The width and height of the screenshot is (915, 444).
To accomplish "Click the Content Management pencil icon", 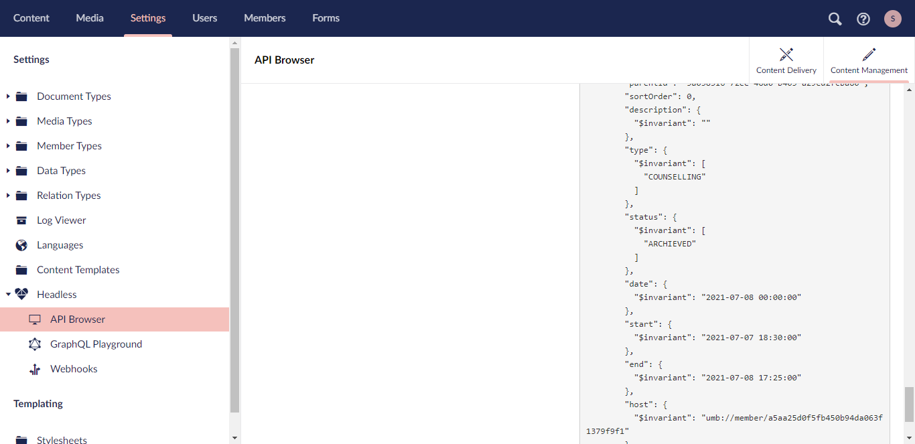I will (x=869, y=54).
